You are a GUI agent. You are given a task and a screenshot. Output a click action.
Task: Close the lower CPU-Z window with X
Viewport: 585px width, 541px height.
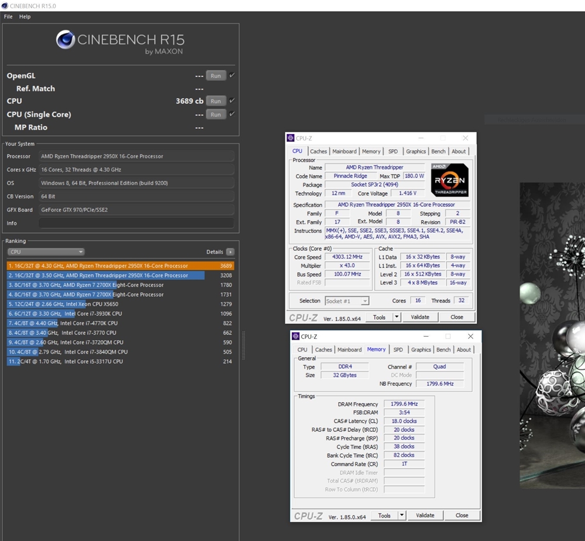pyautogui.click(x=470, y=337)
